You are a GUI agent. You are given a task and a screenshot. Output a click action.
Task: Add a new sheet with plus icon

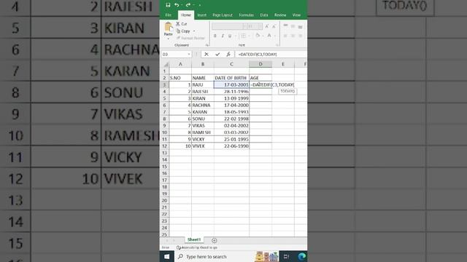tap(214, 240)
